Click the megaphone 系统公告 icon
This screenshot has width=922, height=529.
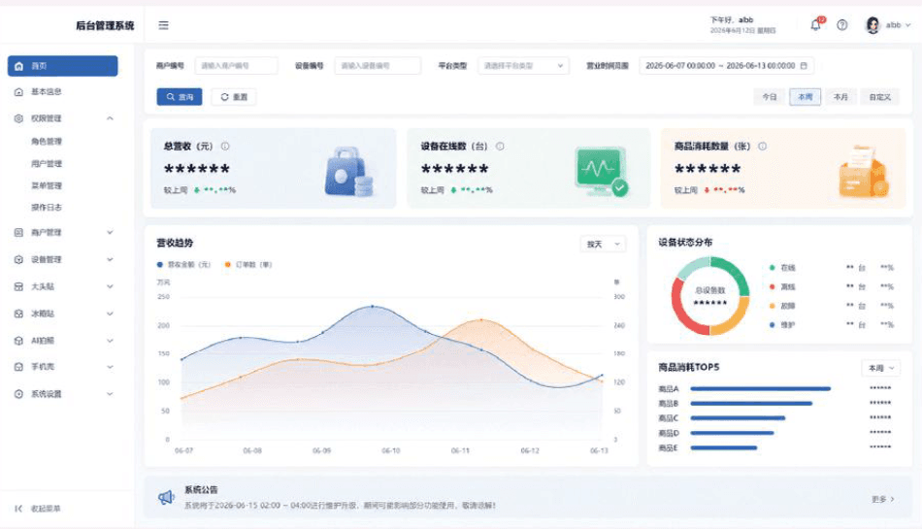coord(166,497)
